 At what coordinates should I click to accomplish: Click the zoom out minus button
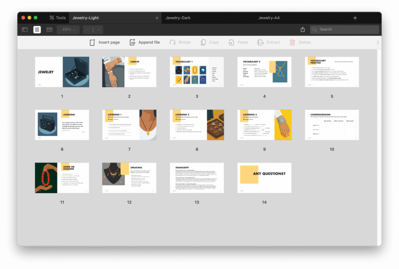(x=88, y=30)
